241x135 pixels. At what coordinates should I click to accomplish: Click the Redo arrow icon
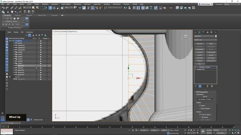(x=7, y=8)
